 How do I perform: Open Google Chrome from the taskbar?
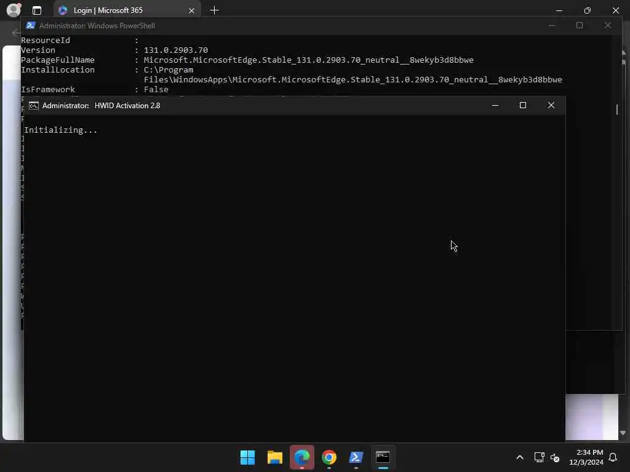click(329, 457)
